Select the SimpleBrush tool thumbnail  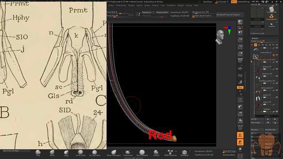(272, 17)
